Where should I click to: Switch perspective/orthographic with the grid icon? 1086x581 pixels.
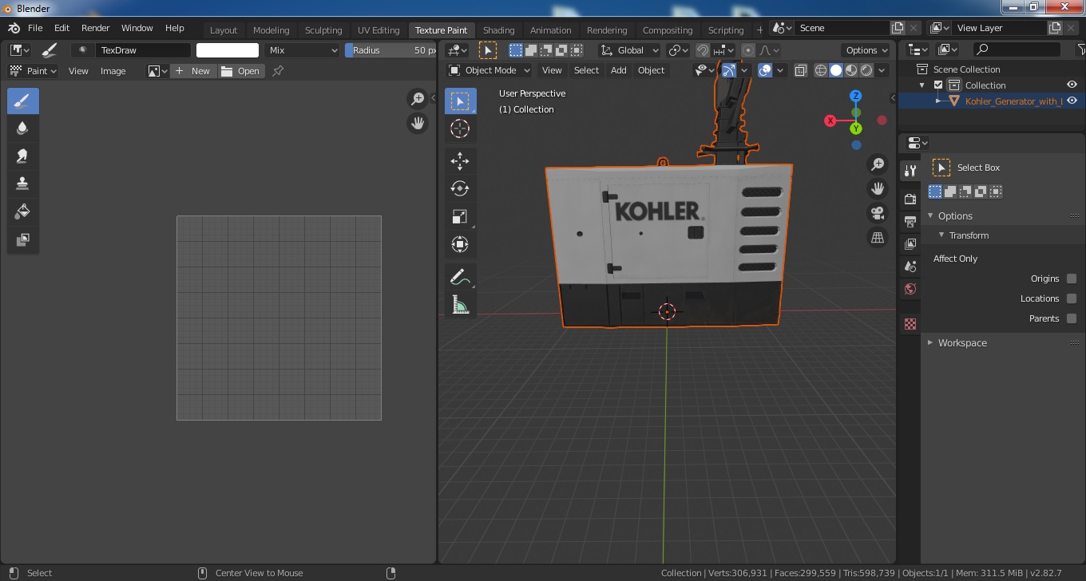tap(878, 237)
